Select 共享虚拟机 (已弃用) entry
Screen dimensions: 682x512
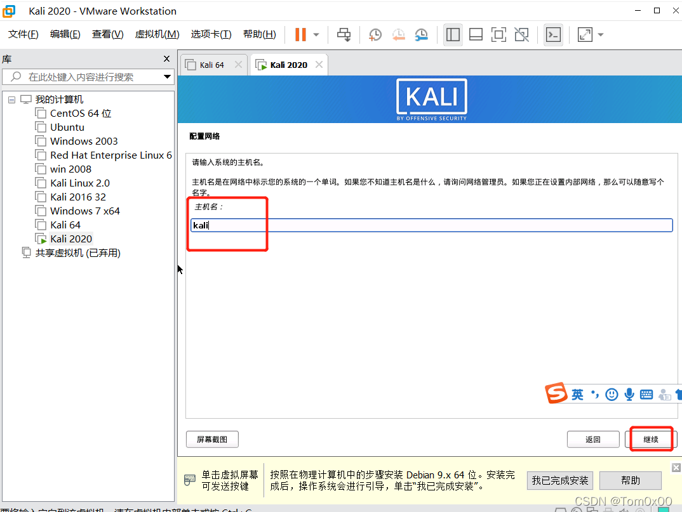pyautogui.click(x=77, y=253)
